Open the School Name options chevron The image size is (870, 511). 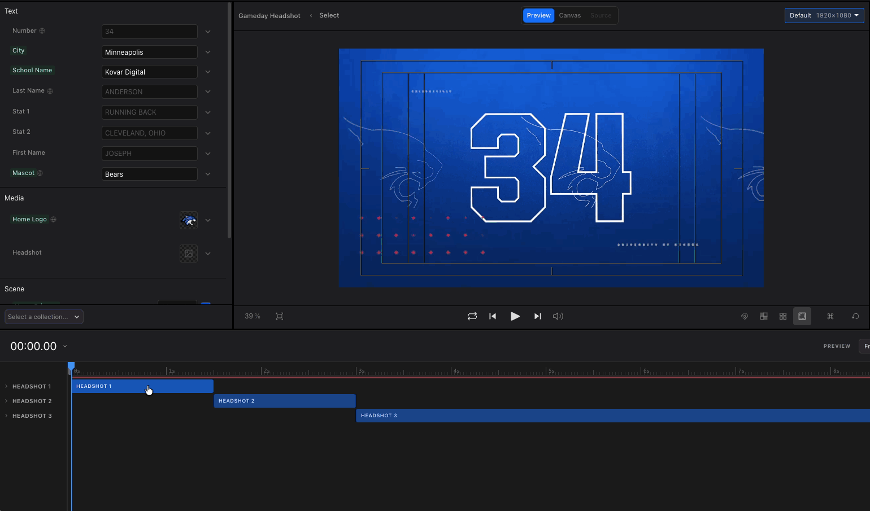[208, 72]
